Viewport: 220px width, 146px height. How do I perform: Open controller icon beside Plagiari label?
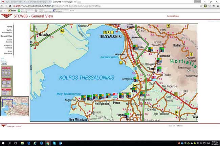(127, 115)
